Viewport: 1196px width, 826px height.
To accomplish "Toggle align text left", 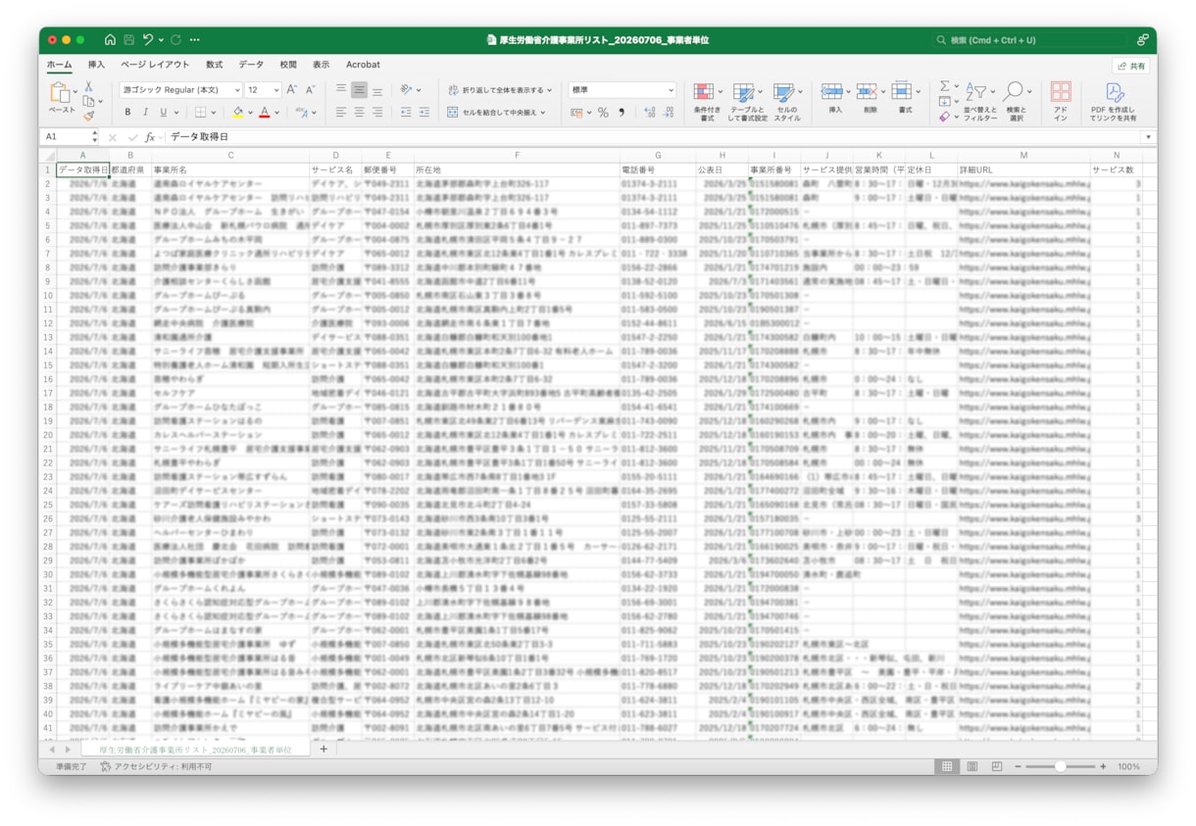I will coord(341,113).
